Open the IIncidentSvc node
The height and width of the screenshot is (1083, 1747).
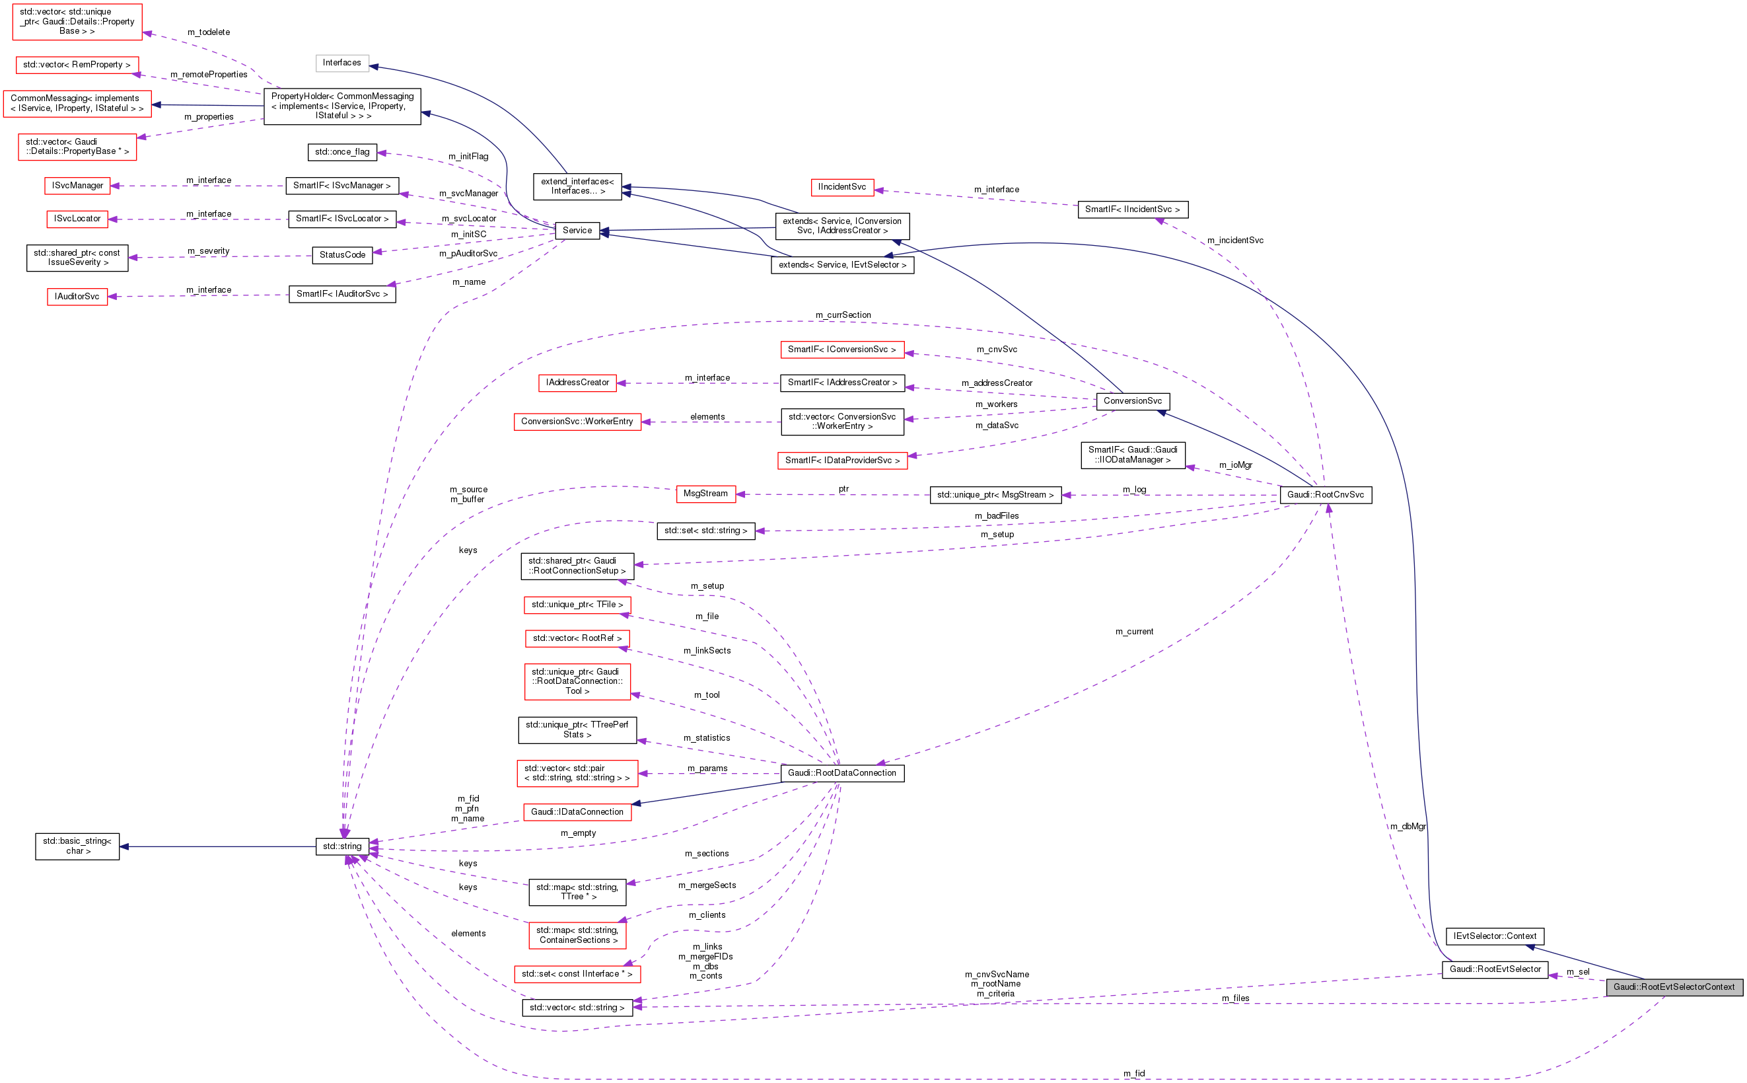842,187
